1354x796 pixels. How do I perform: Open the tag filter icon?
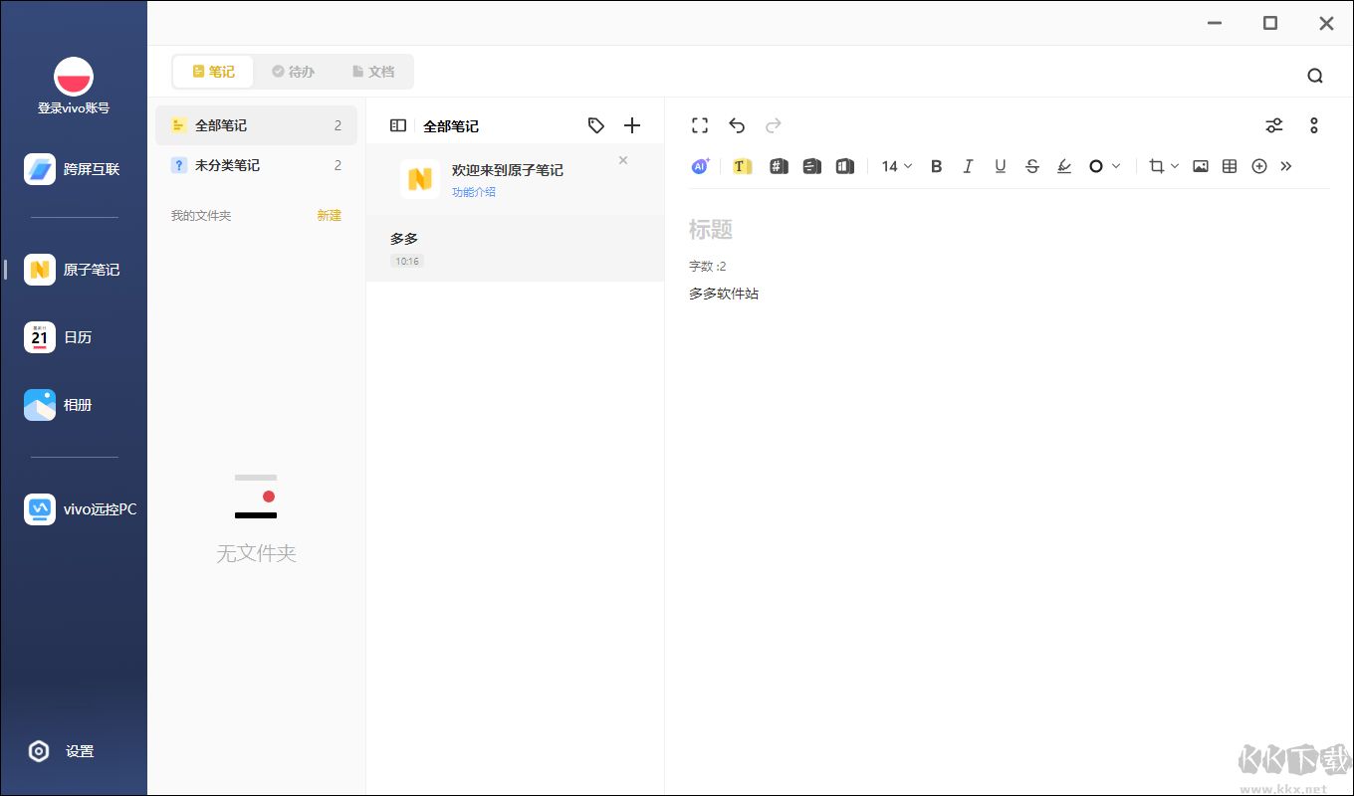pyautogui.click(x=596, y=125)
